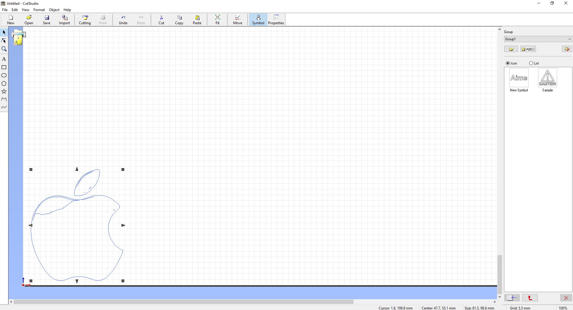Start cutting with the Cutting icon
The height and width of the screenshot is (310, 573).
[85, 20]
